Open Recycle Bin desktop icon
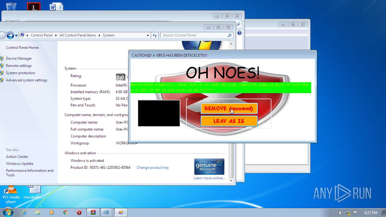Viewport: 386px width, 217px height. [x=11, y=6]
